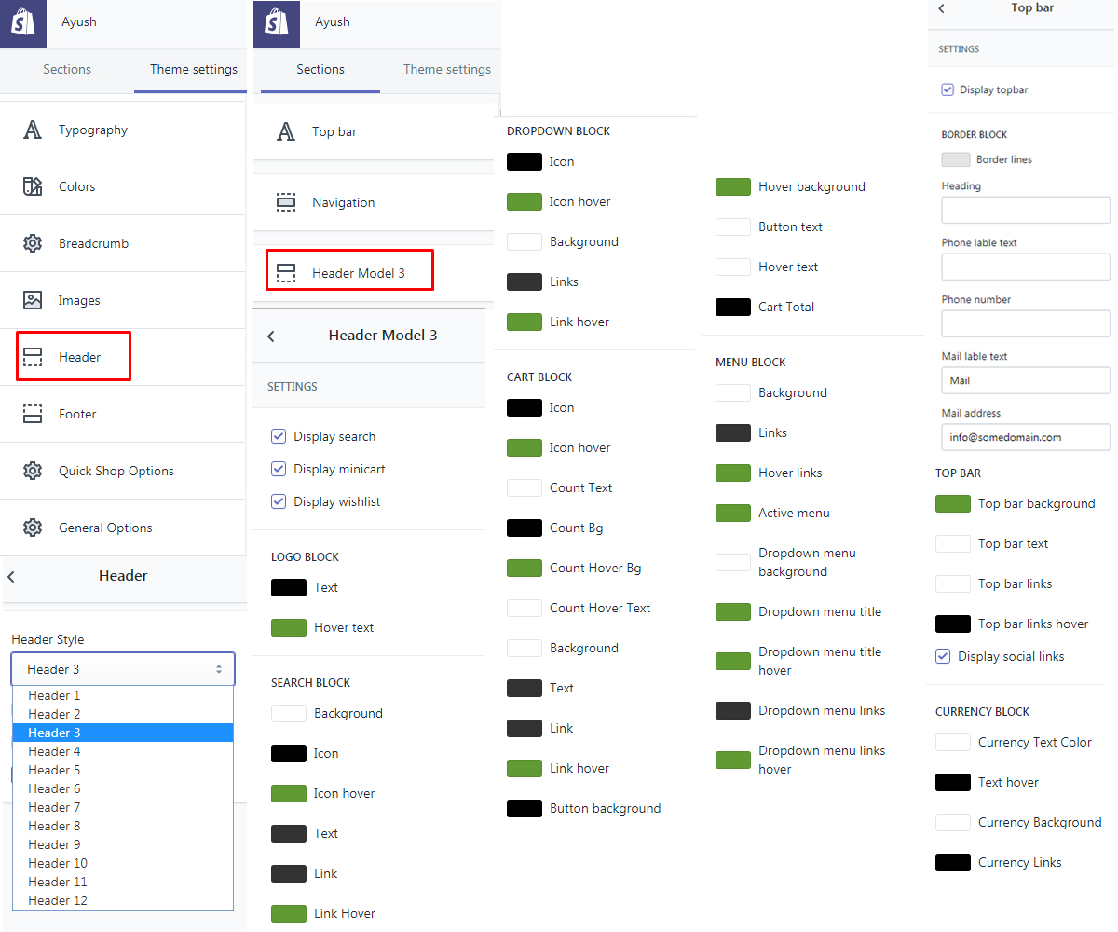Image resolution: width=1118 pixels, height=932 pixels.
Task: Open the General Options settings
Action: click(x=105, y=528)
